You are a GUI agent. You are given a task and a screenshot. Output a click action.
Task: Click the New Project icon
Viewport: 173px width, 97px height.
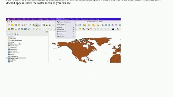point(9,25)
